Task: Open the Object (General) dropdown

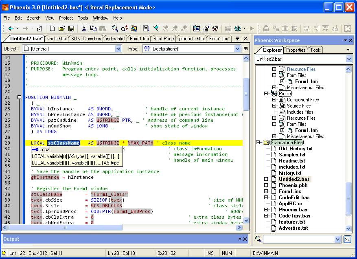Action: click(x=118, y=49)
